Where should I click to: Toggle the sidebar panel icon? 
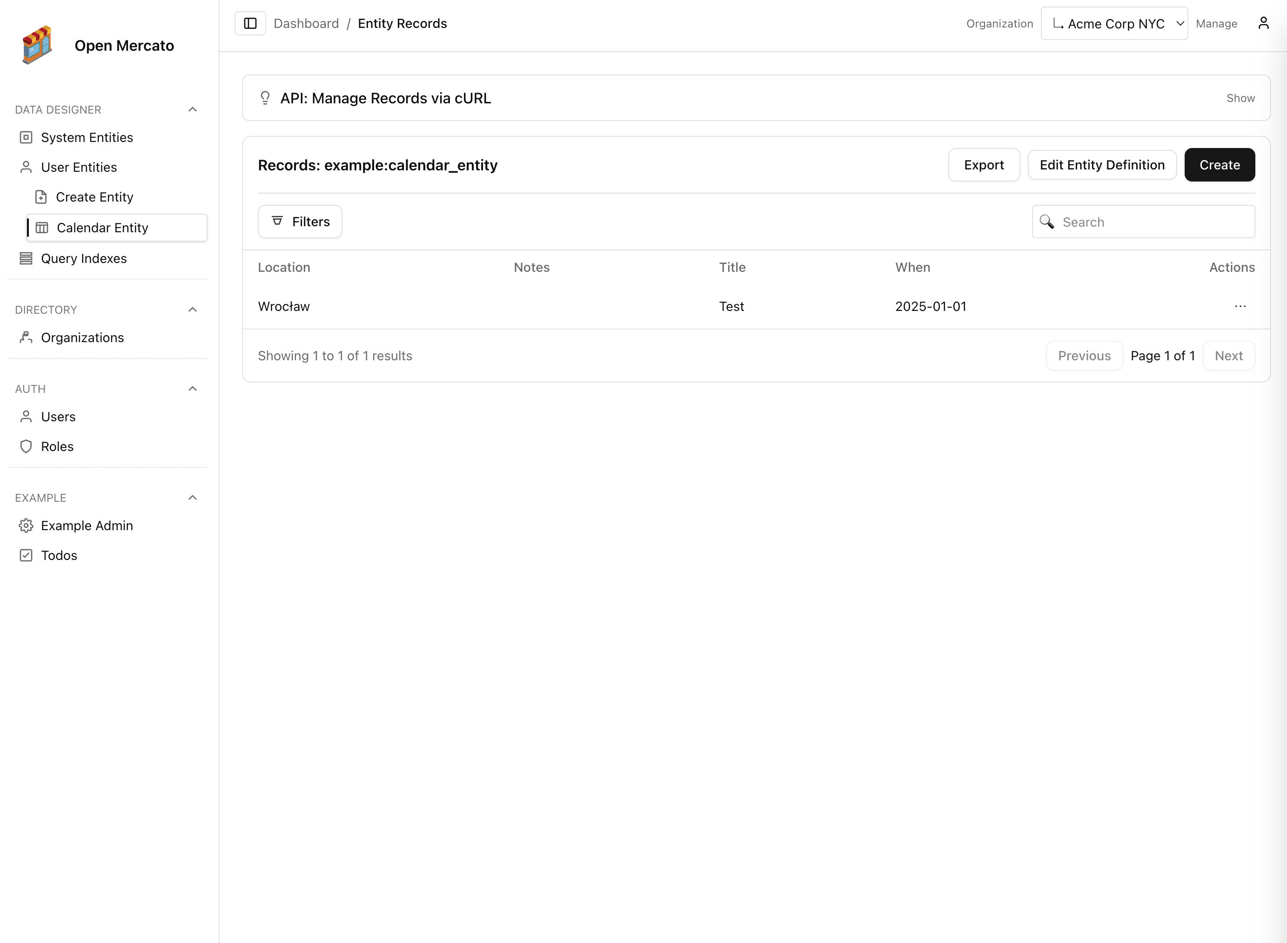point(250,23)
